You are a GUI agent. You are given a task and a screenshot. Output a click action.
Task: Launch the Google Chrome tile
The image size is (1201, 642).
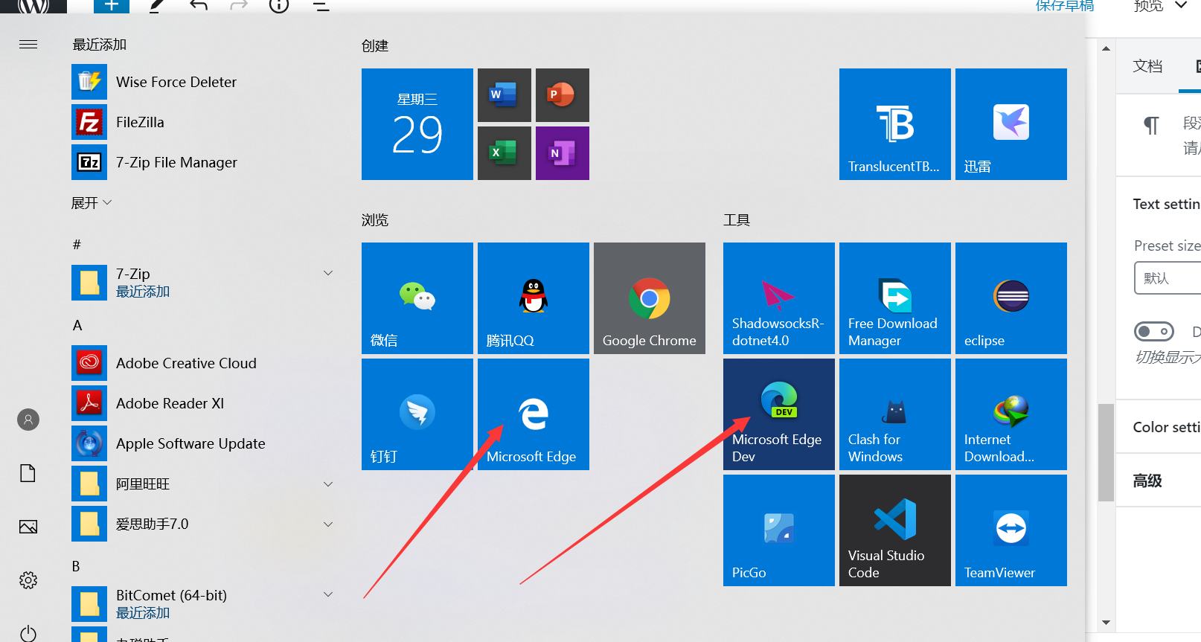[x=650, y=298]
